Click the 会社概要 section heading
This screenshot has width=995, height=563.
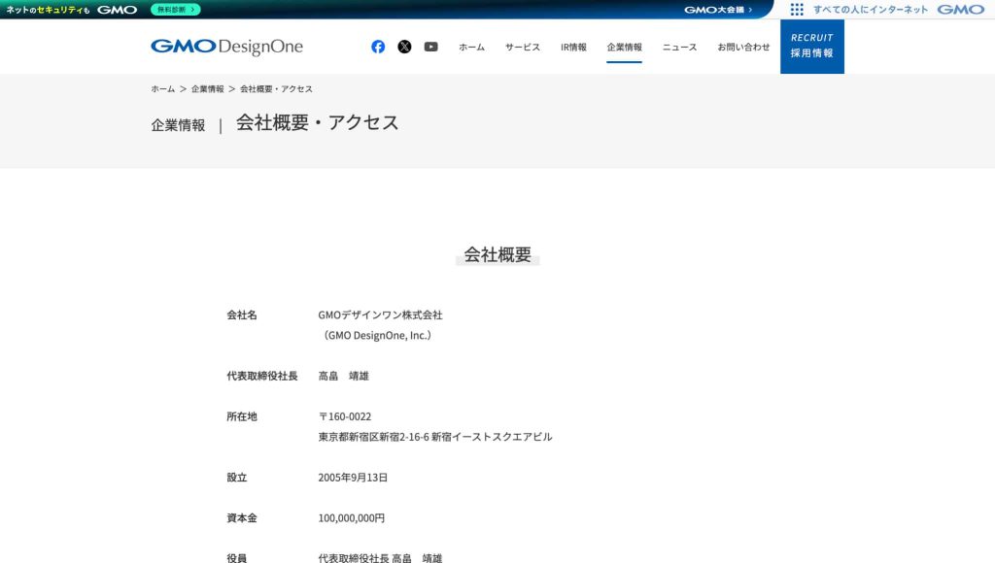497,255
